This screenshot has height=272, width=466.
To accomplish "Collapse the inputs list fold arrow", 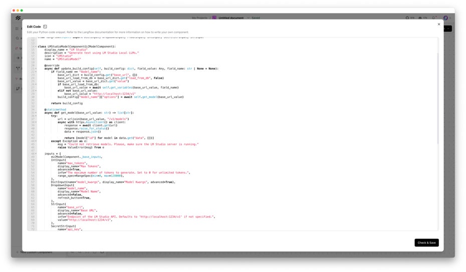I will coord(36,154).
